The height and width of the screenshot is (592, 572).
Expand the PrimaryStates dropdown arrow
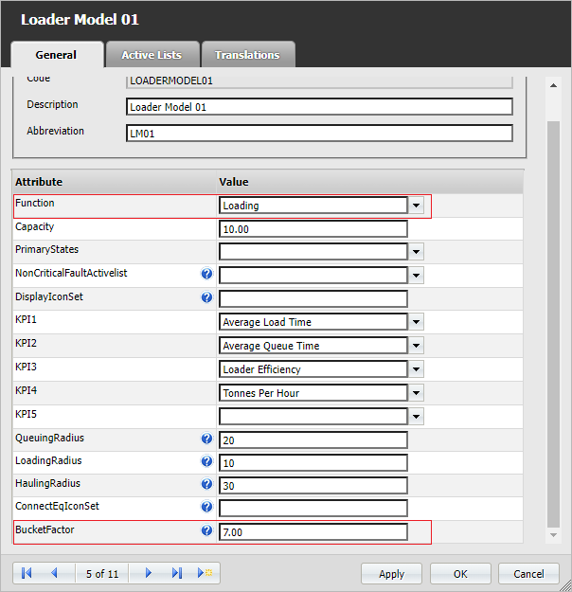pos(416,251)
